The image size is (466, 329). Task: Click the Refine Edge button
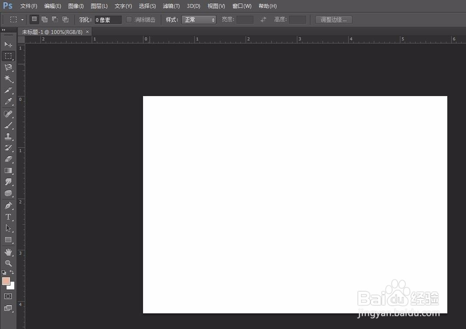tap(334, 20)
